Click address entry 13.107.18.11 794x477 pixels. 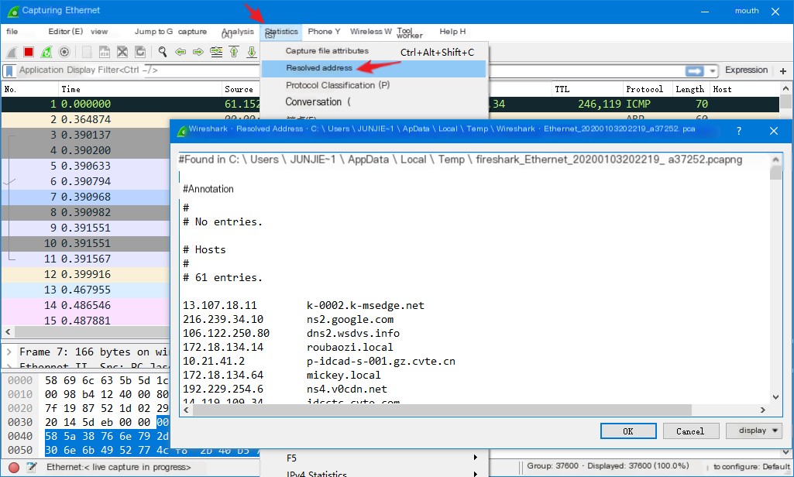(220, 305)
